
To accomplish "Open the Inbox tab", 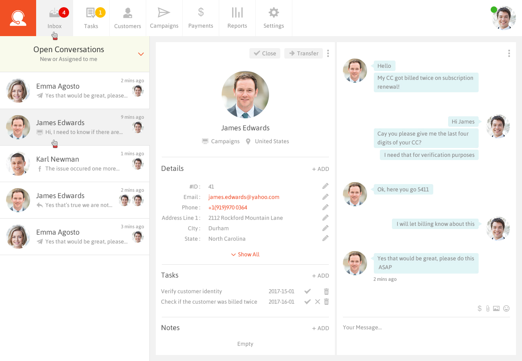I will [x=55, y=18].
